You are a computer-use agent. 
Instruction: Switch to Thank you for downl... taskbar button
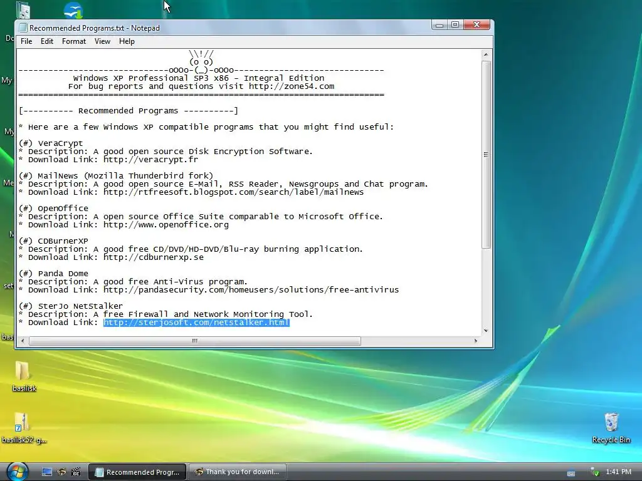coord(238,472)
